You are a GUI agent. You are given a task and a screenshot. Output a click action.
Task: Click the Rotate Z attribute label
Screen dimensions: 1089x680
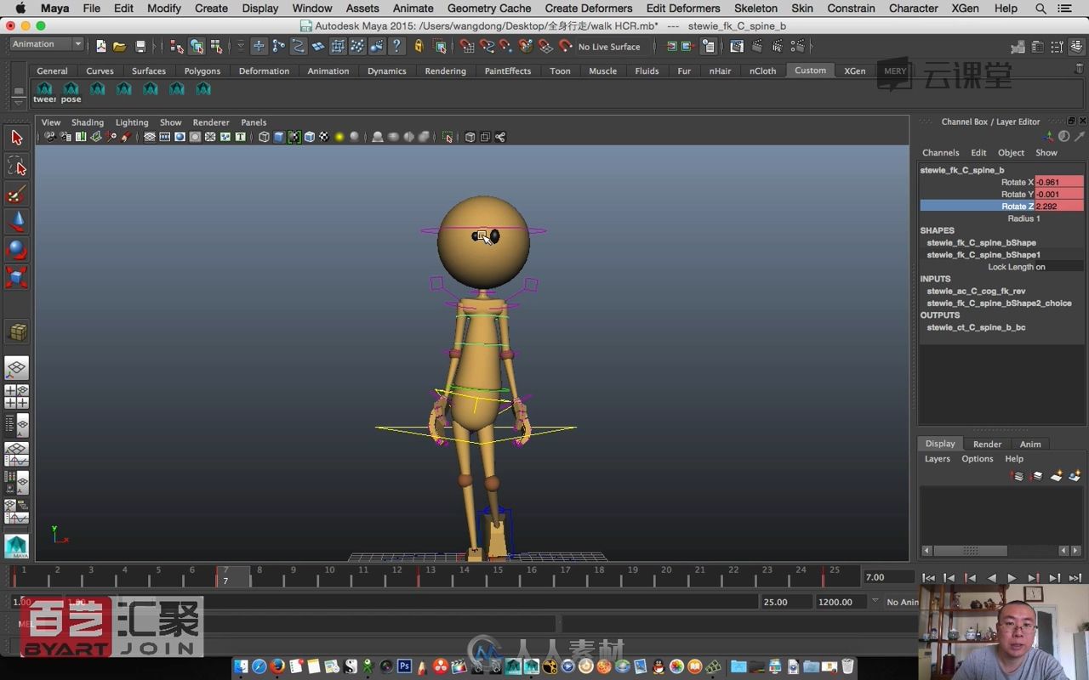[x=1017, y=207]
